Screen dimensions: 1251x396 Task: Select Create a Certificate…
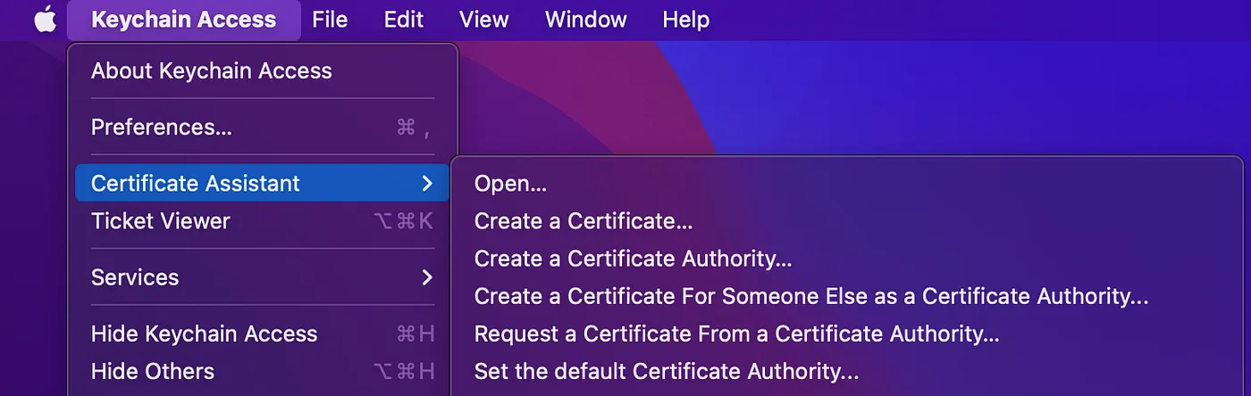(847, 221)
